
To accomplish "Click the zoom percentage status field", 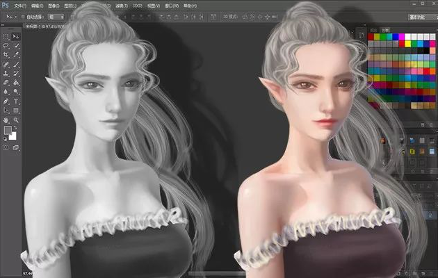I will point(27,274).
